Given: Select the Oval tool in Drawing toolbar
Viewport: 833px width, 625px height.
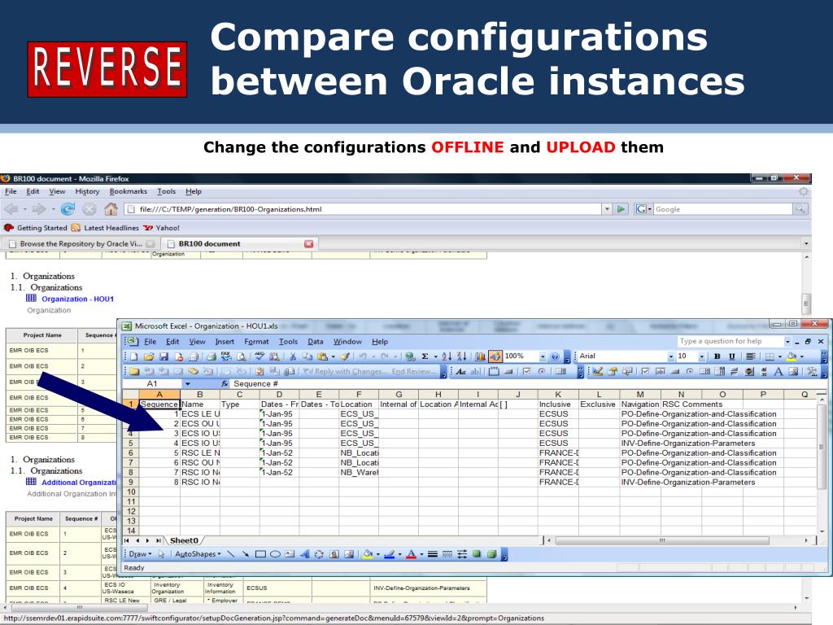Looking at the screenshot, I should pos(275,553).
